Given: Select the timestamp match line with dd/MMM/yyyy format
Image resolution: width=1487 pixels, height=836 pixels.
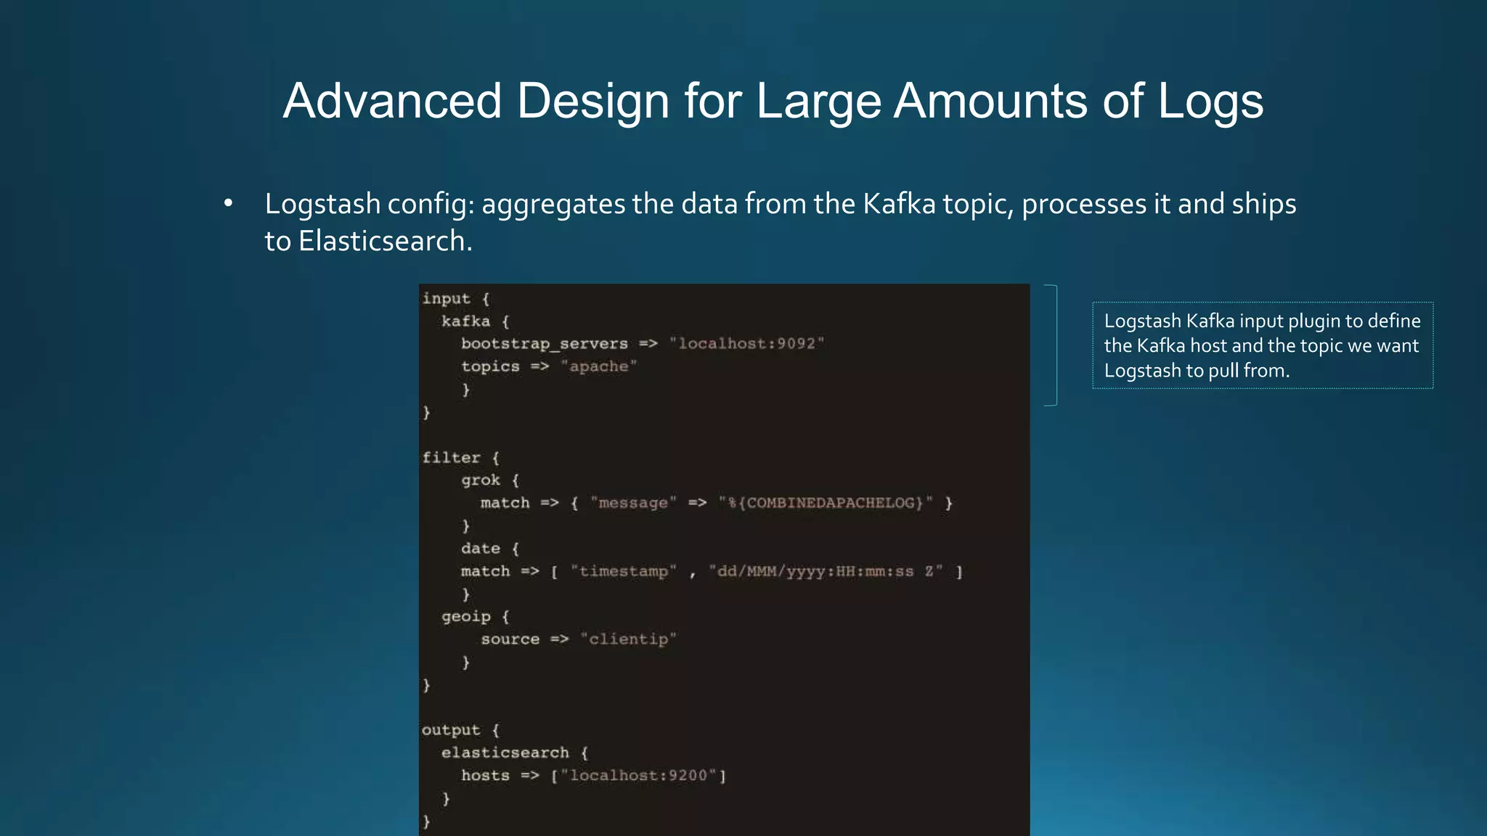Looking at the screenshot, I should click(x=712, y=571).
